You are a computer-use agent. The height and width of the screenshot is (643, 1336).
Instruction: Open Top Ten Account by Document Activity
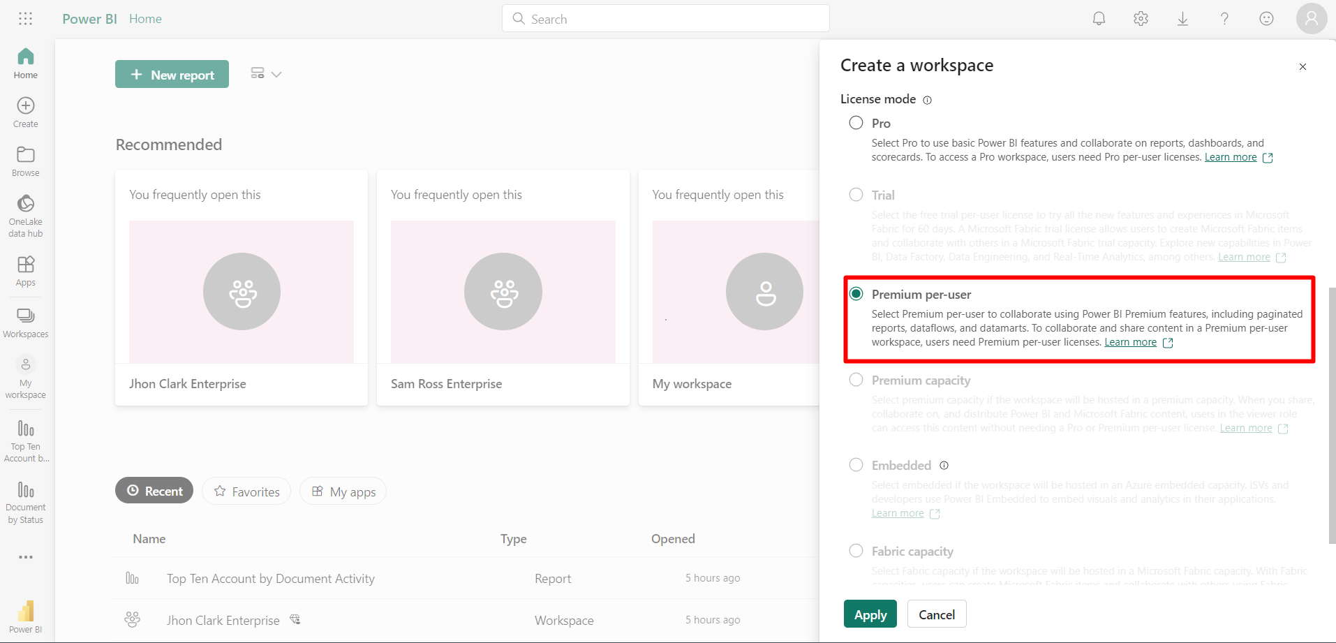[x=271, y=578]
